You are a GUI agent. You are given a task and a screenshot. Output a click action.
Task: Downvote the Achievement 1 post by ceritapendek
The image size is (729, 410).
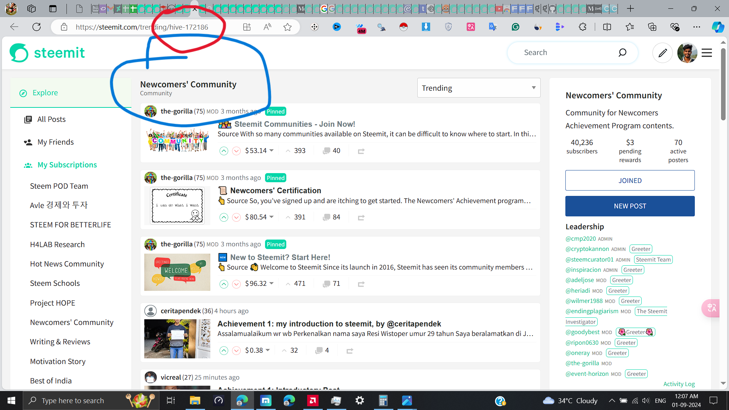[236, 351]
